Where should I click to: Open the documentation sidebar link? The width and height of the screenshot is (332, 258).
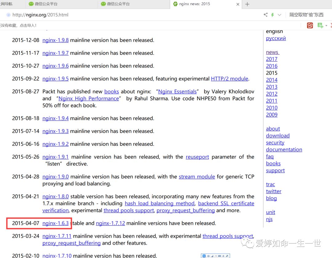[x=284, y=149]
